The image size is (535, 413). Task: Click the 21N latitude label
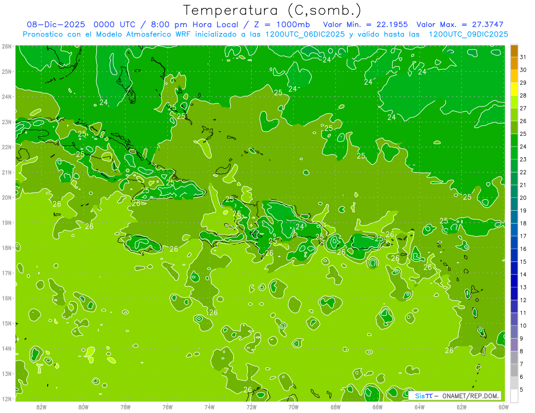click(6, 172)
